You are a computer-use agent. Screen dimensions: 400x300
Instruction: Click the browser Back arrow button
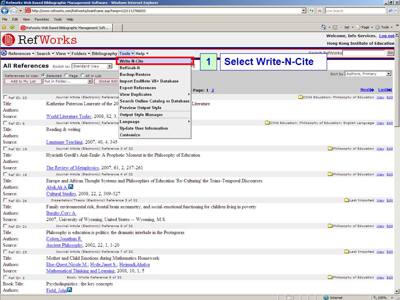point(5,11)
